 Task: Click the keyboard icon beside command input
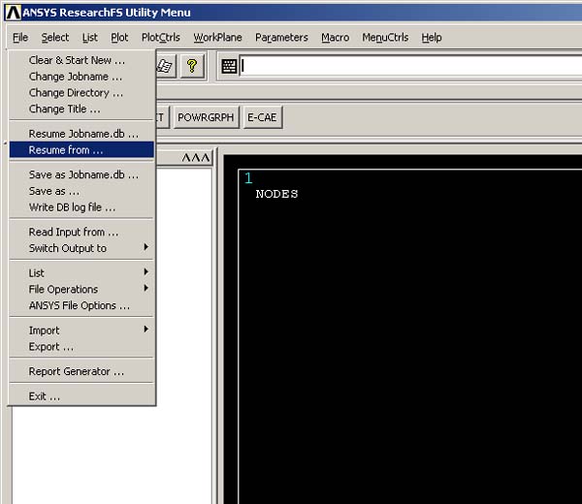point(229,66)
